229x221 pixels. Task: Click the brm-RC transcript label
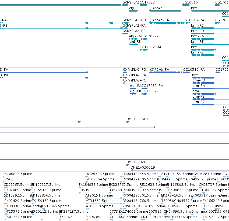pyautogui.click(x=197, y=26)
